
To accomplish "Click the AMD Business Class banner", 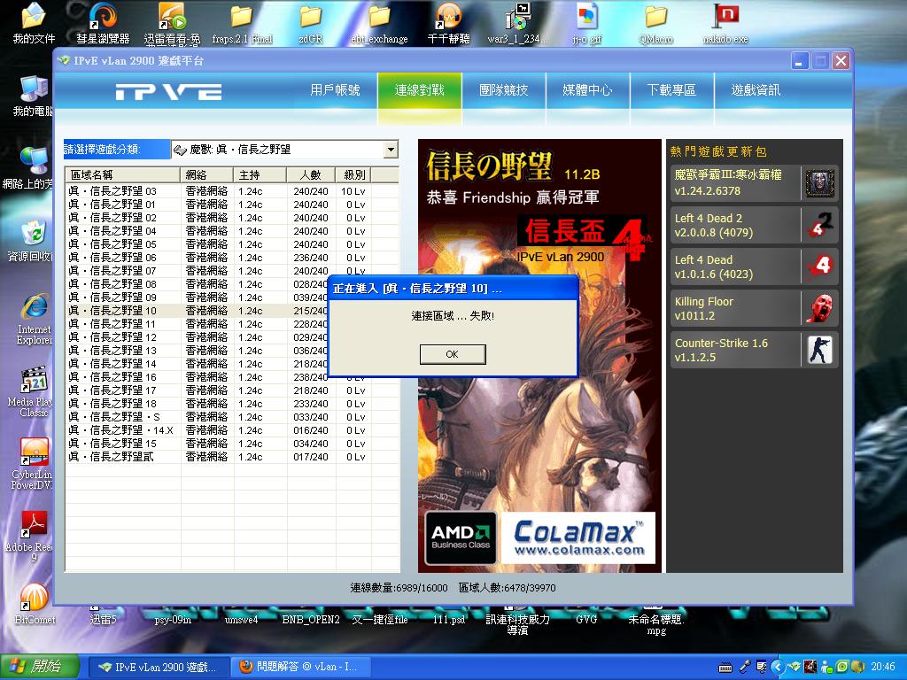I will (461, 537).
